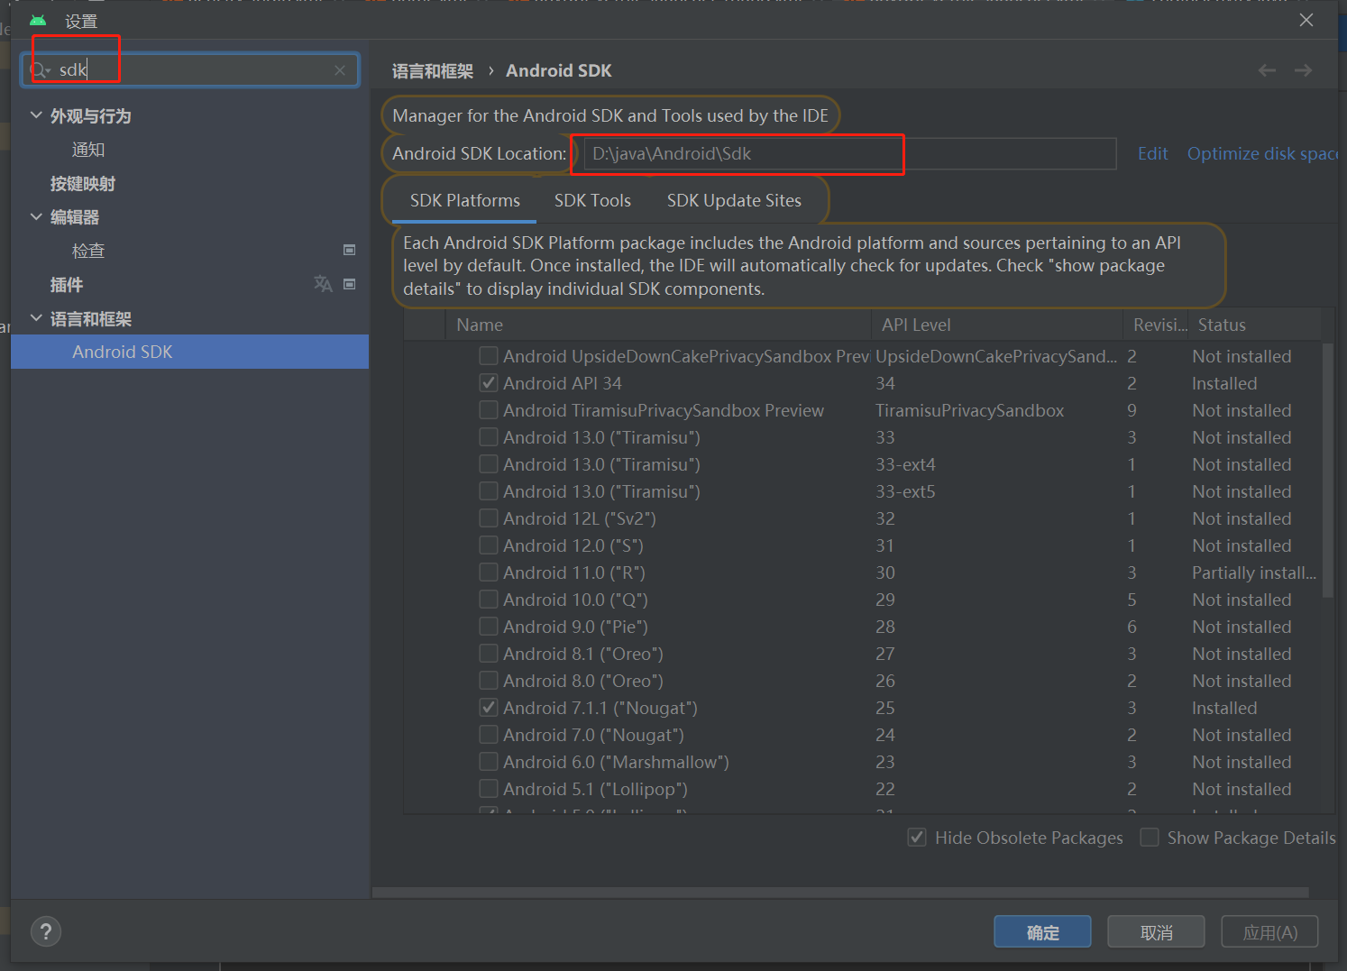Toggle Hide Obsolete Packages
The width and height of the screenshot is (1347, 971).
(917, 838)
